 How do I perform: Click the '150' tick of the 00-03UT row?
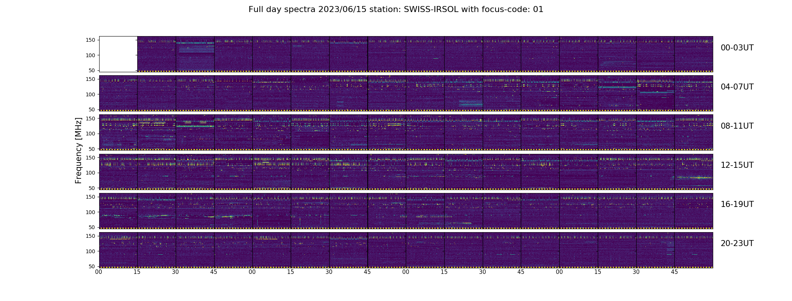(x=91, y=40)
